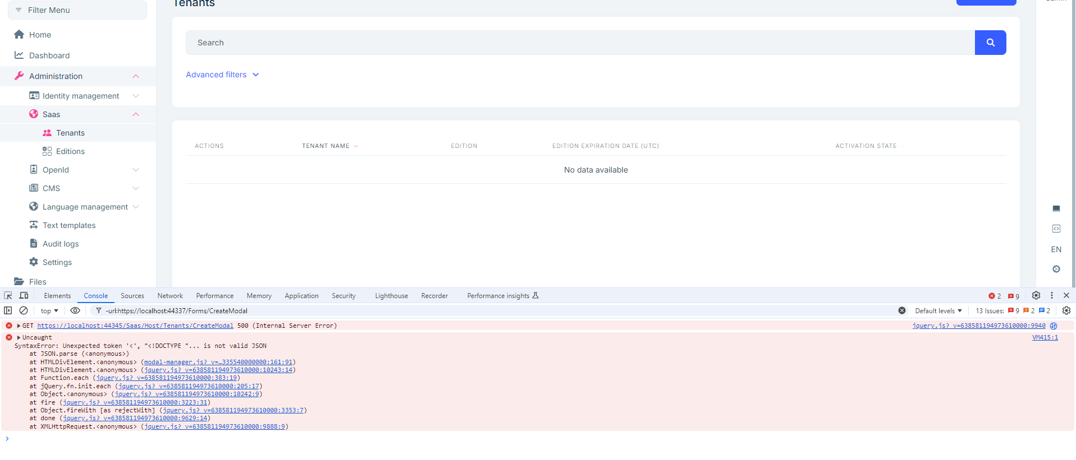Viewport: 1076px width, 460px height.
Task: Expand the Identity management menu
Action: tap(81, 96)
